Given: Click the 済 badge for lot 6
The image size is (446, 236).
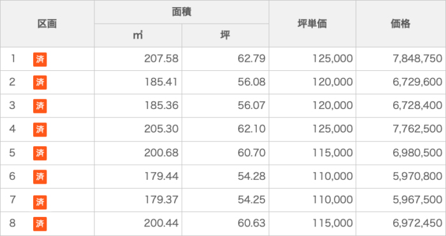Looking at the screenshot, I should [40, 177].
